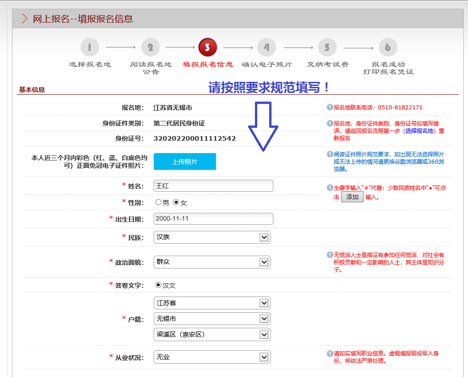Open the 政治面貌 dropdown showing 群众
The height and width of the screenshot is (377, 468).
click(x=212, y=262)
